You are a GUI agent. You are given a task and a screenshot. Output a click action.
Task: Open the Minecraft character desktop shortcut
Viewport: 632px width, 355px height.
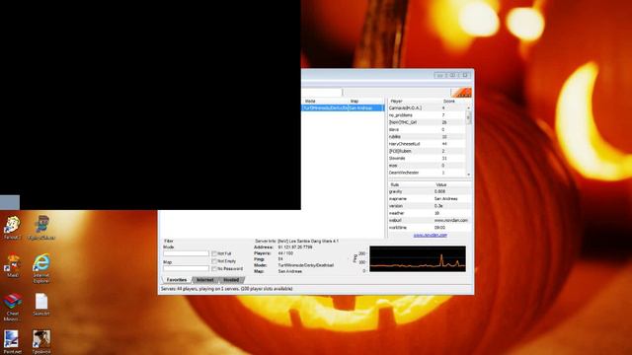pyautogui.click(x=41, y=228)
